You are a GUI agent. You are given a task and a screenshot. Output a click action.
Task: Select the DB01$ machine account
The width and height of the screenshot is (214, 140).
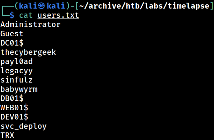tap(12, 98)
